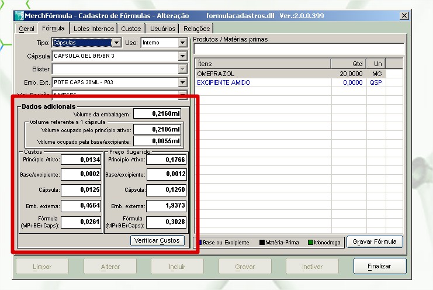Click the blue Base ou Excipiente legend swatch
Image resolution: width=433 pixels, height=290 pixels.
coord(199,242)
